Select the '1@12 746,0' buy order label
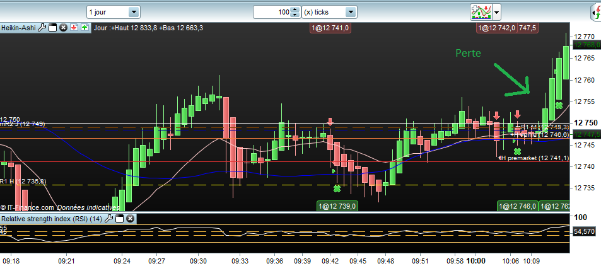601x266 pixels. [x=518, y=206]
